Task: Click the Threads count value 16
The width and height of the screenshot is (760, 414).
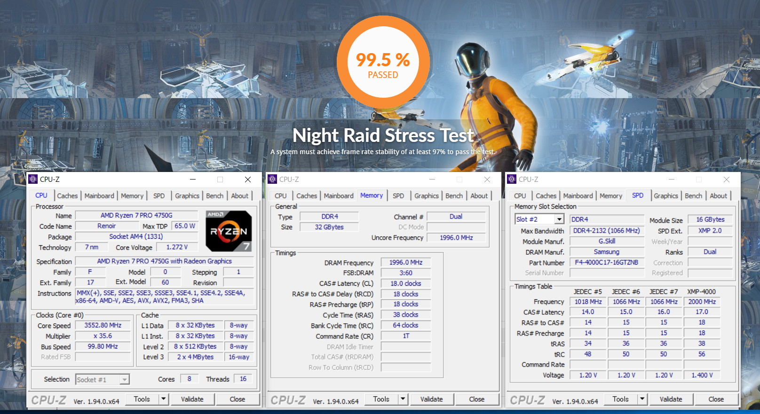Action: pos(243,379)
